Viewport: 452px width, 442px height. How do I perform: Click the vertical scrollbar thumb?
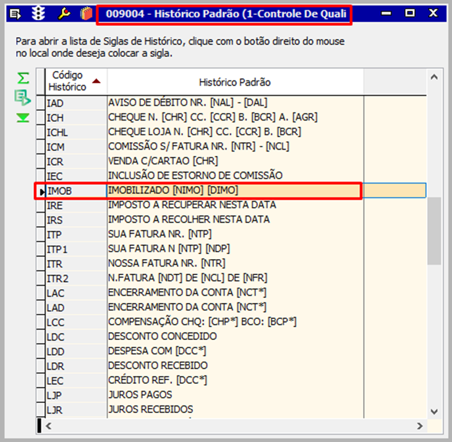coord(434,231)
